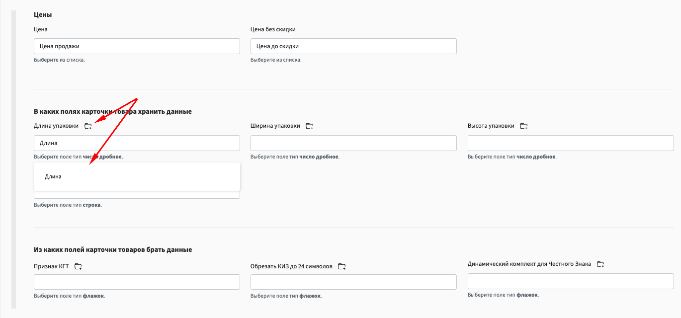The image size is (681, 318).
Task: Open the Признак КГТ field selector
Action: tap(137, 282)
